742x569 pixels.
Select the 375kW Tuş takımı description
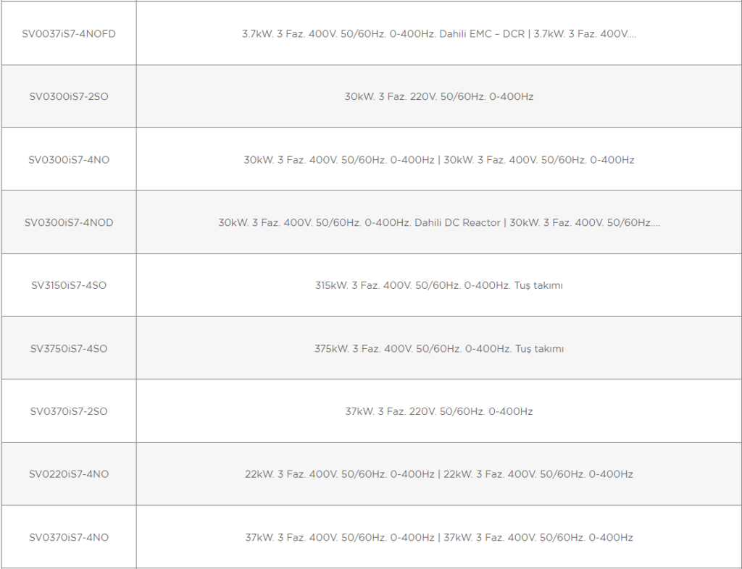click(x=438, y=349)
